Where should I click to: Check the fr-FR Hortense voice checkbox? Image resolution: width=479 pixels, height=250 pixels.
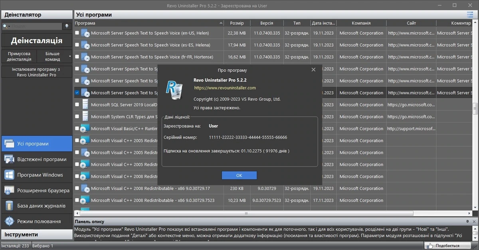point(77,57)
